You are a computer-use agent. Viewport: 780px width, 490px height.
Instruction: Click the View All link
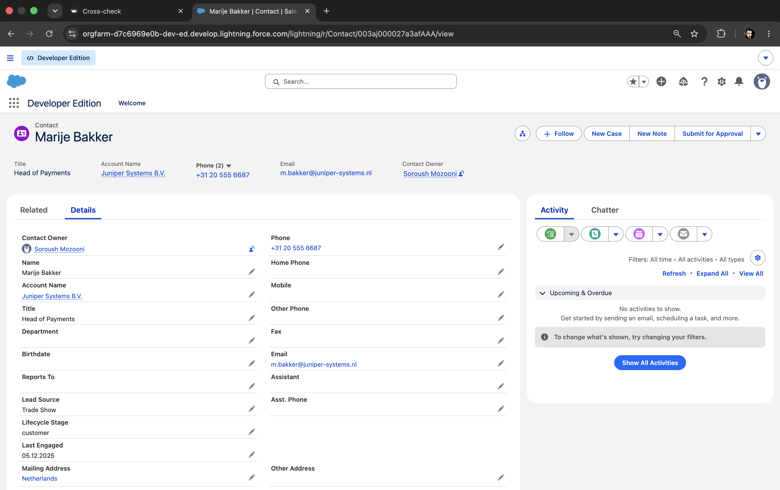751,274
